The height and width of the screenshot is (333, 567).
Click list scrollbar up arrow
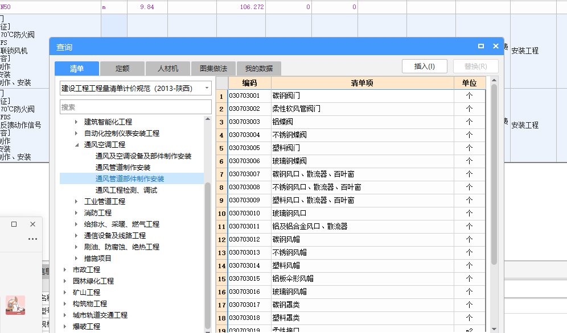494,80
